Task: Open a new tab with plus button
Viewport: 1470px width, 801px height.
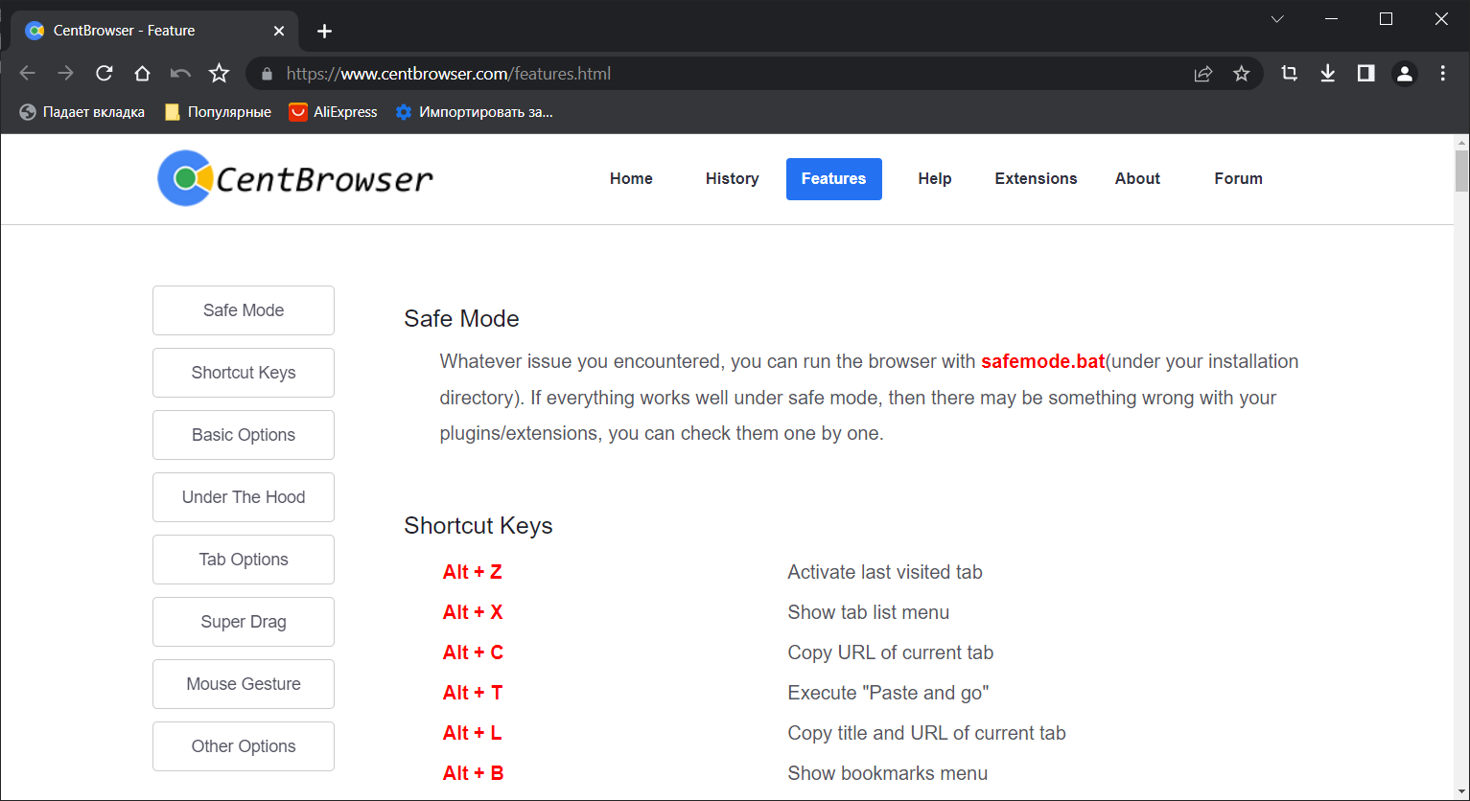Action: pos(324,31)
